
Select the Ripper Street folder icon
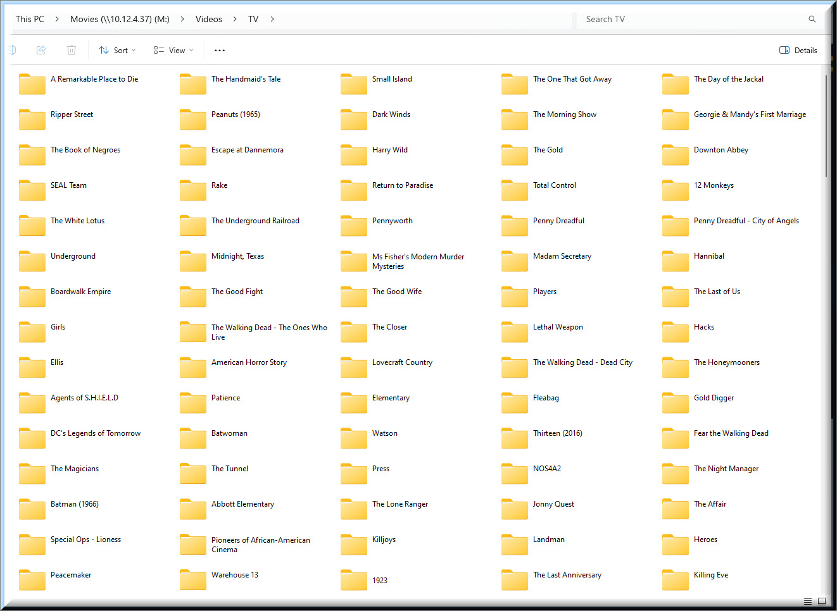tap(32, 119)
